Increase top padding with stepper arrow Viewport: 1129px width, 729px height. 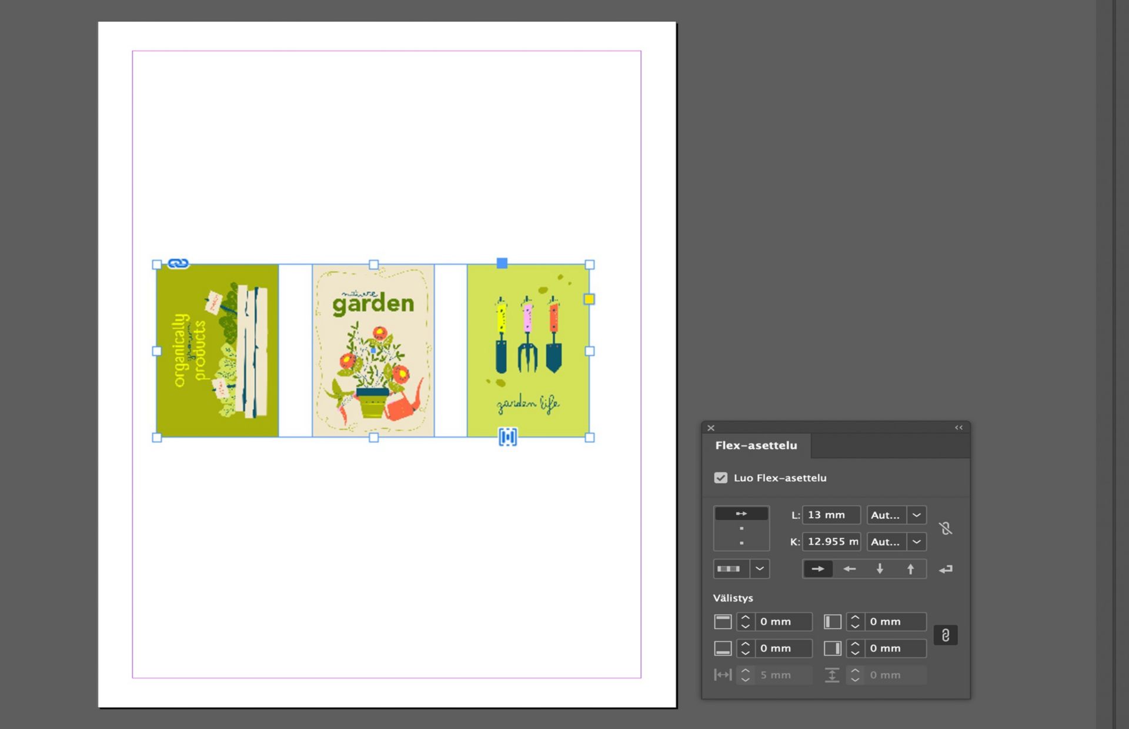coord(745,617)
